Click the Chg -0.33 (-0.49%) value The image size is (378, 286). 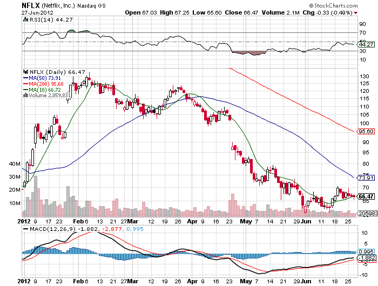328,13
